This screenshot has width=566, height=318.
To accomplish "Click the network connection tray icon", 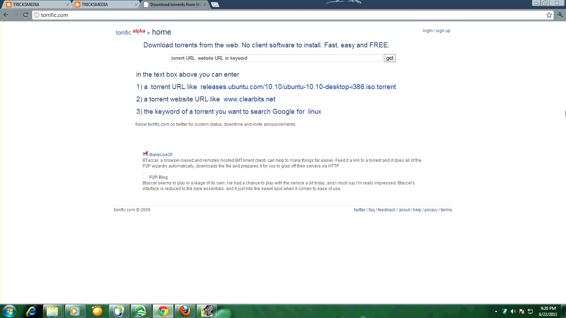I will click(x=530, y=311).
